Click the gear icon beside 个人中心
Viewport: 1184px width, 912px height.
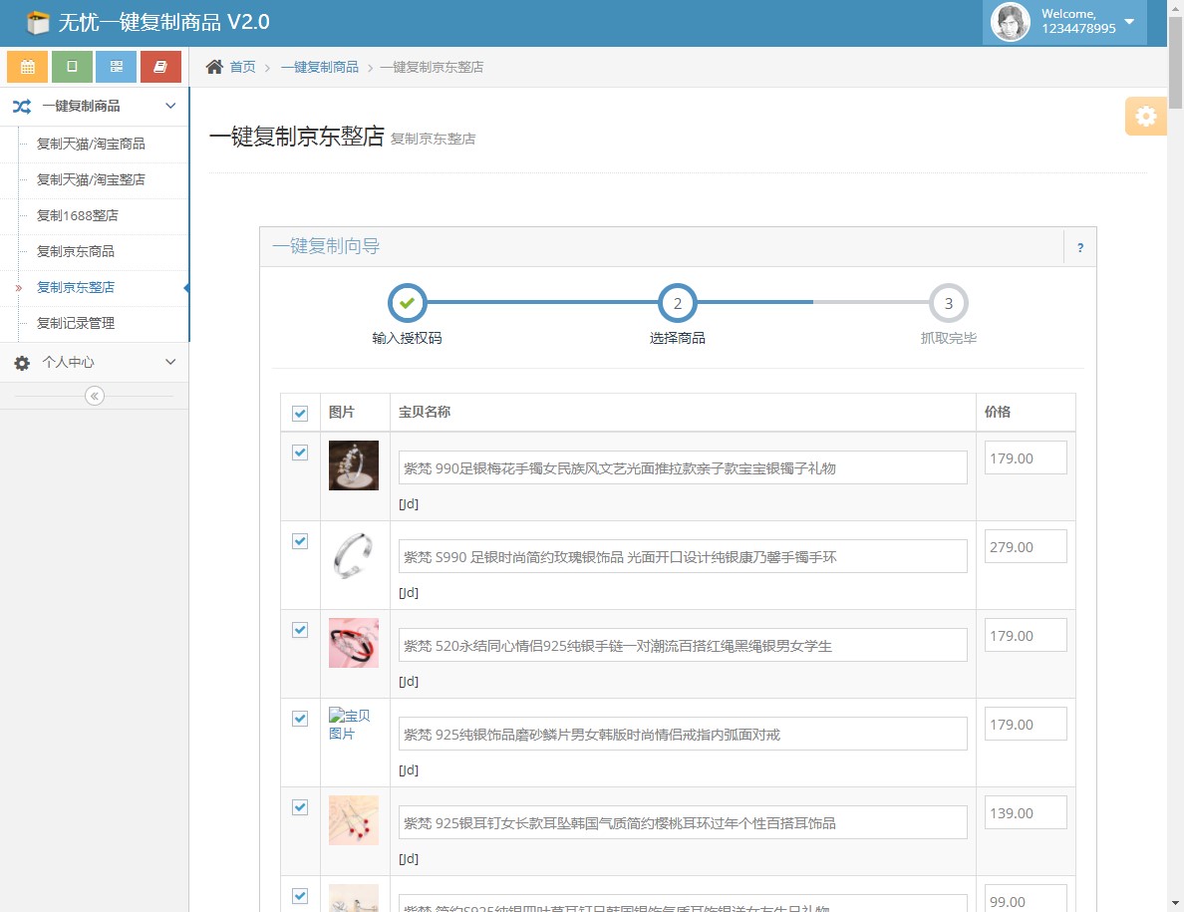(22, 363)
